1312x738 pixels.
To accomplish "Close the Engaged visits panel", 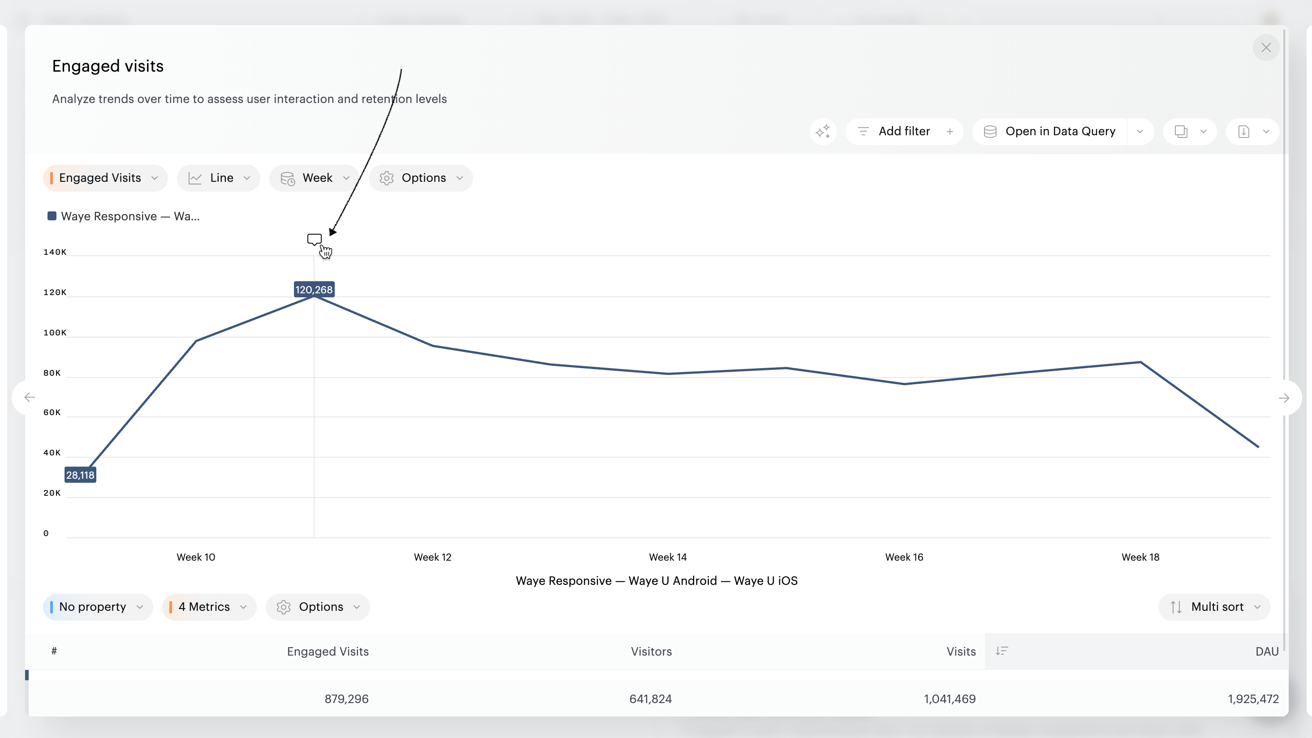I will point(1266,48).
